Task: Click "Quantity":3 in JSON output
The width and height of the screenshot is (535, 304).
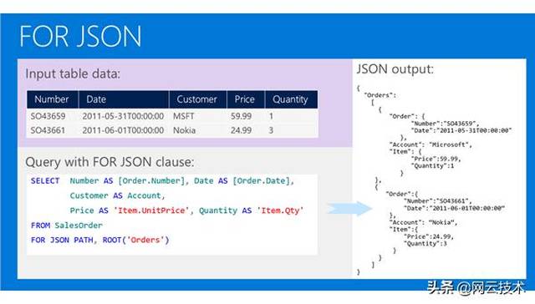Action: coord(425,244)
